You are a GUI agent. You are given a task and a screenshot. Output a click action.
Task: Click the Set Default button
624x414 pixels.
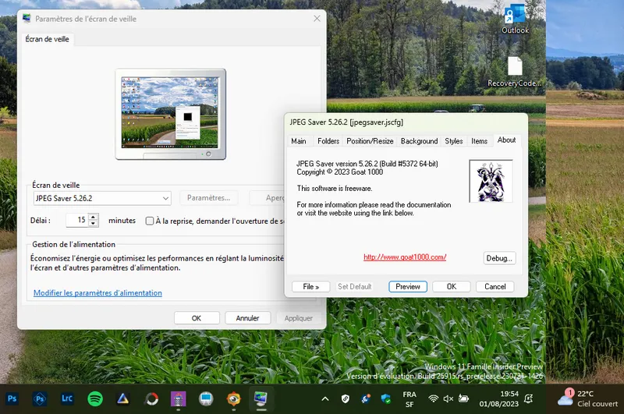(x=354, y=287)
